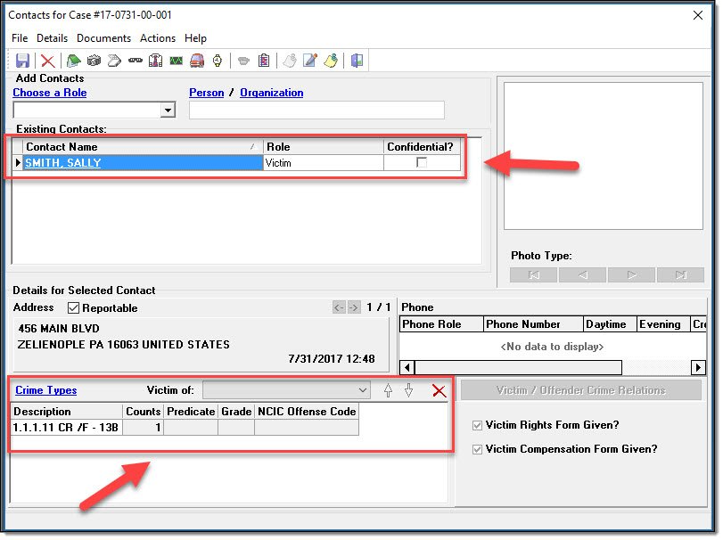Click the camera icon in toolbar
Screen dimensions: 723x540
coord(94,61)
